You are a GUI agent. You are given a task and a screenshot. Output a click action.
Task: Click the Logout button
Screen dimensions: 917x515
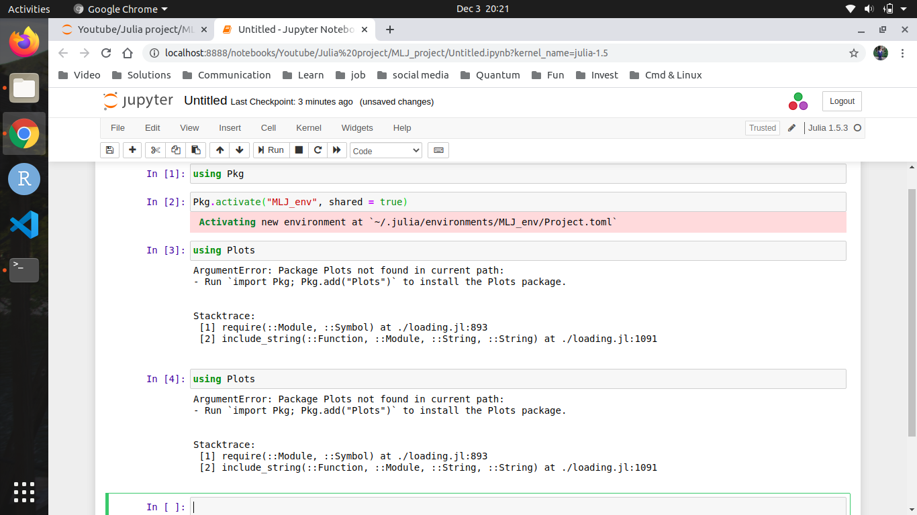[x=842, y=101]
